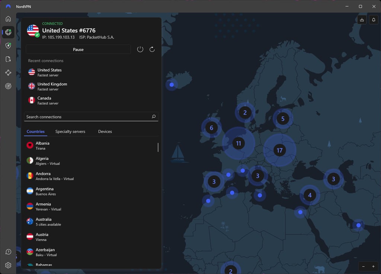Screen dimensions: 381x274
Task: Click the map cluster marked 11
Action: [x=238, y=144]
